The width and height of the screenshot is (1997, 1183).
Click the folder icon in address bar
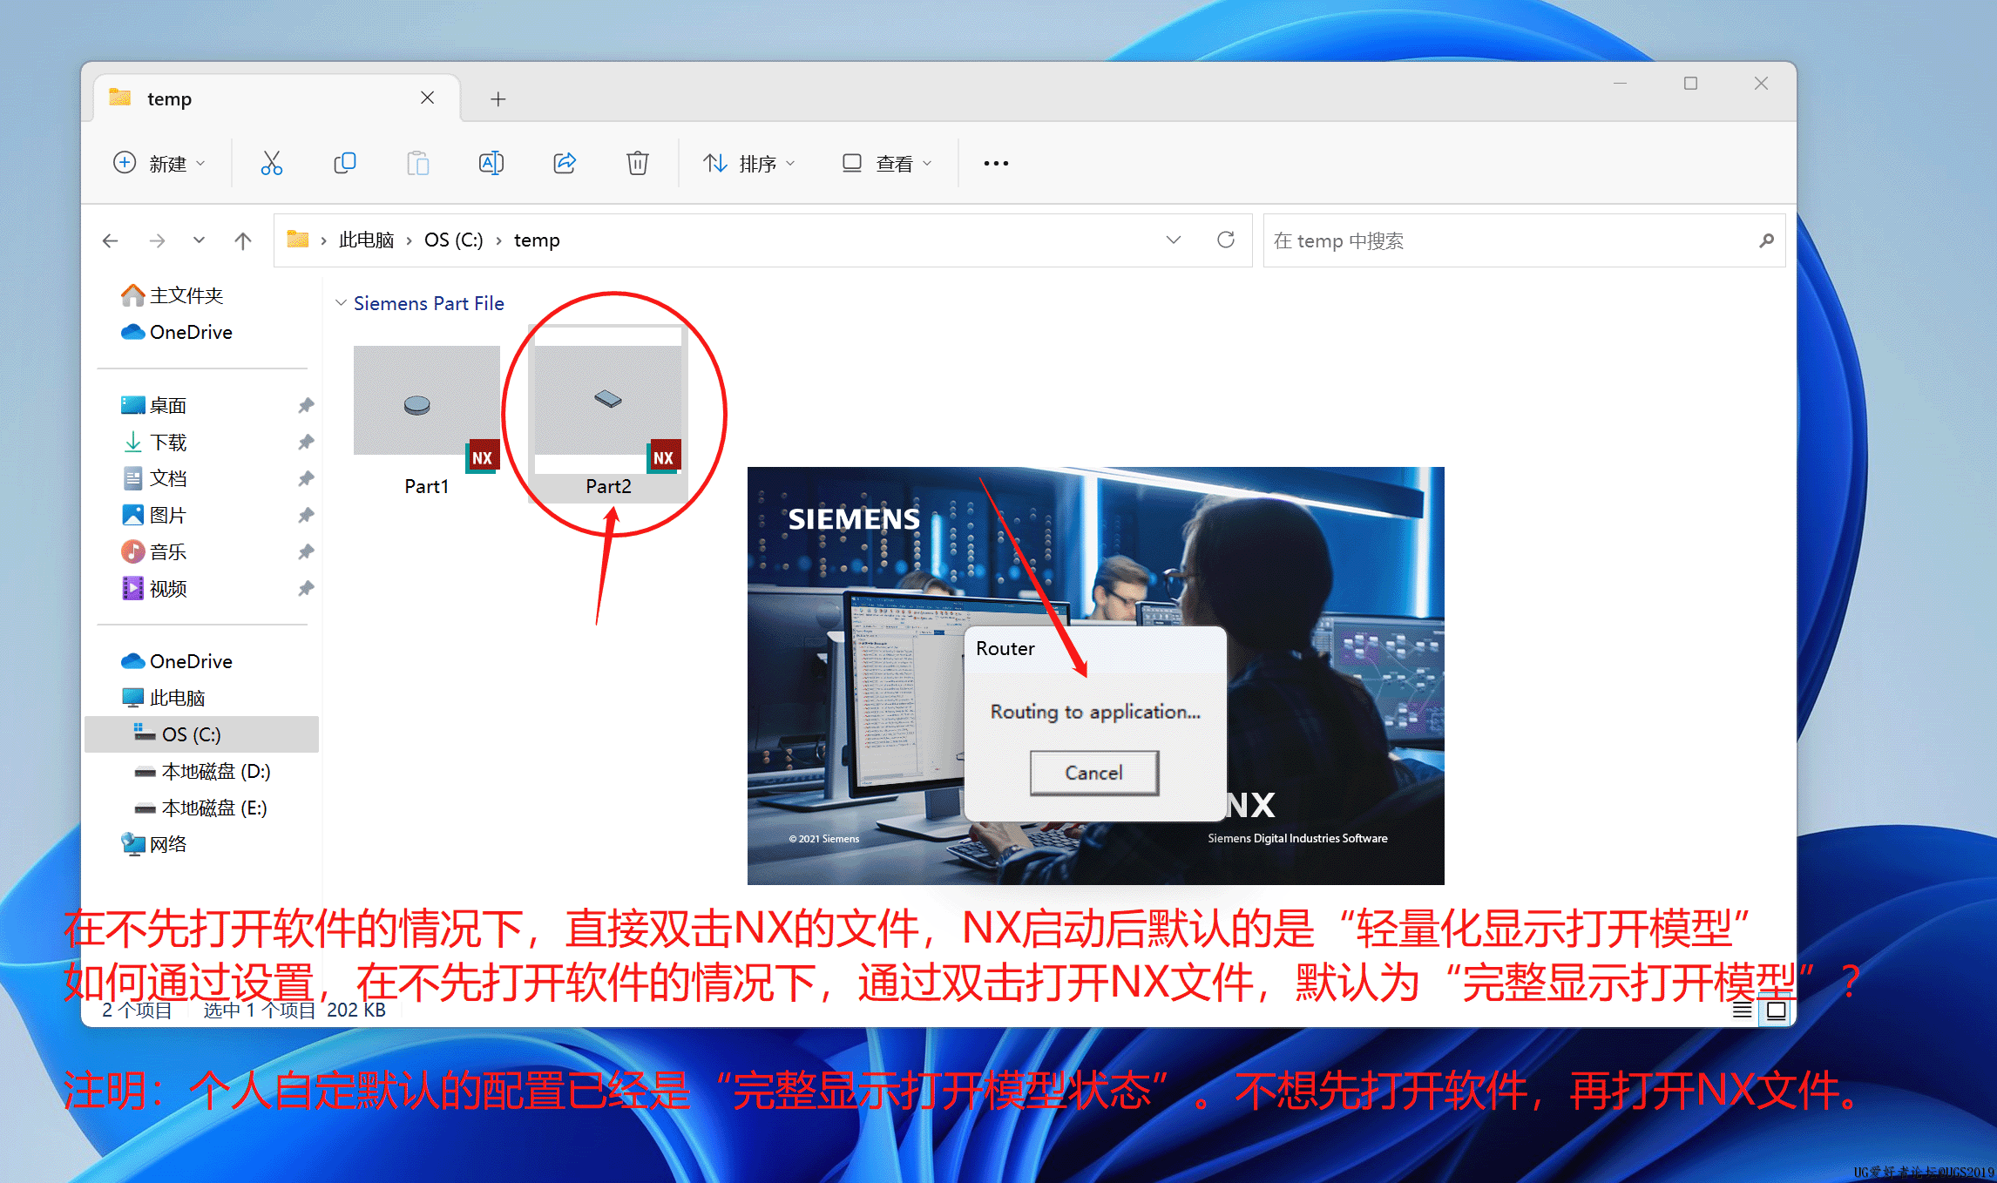pyautogui.click(x=298, y=239)
